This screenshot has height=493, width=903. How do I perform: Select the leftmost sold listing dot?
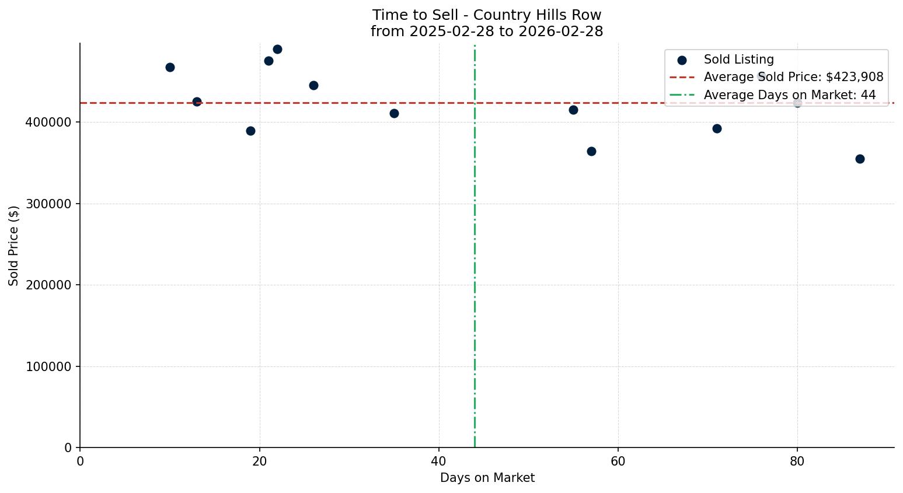(x=170, y=67)
